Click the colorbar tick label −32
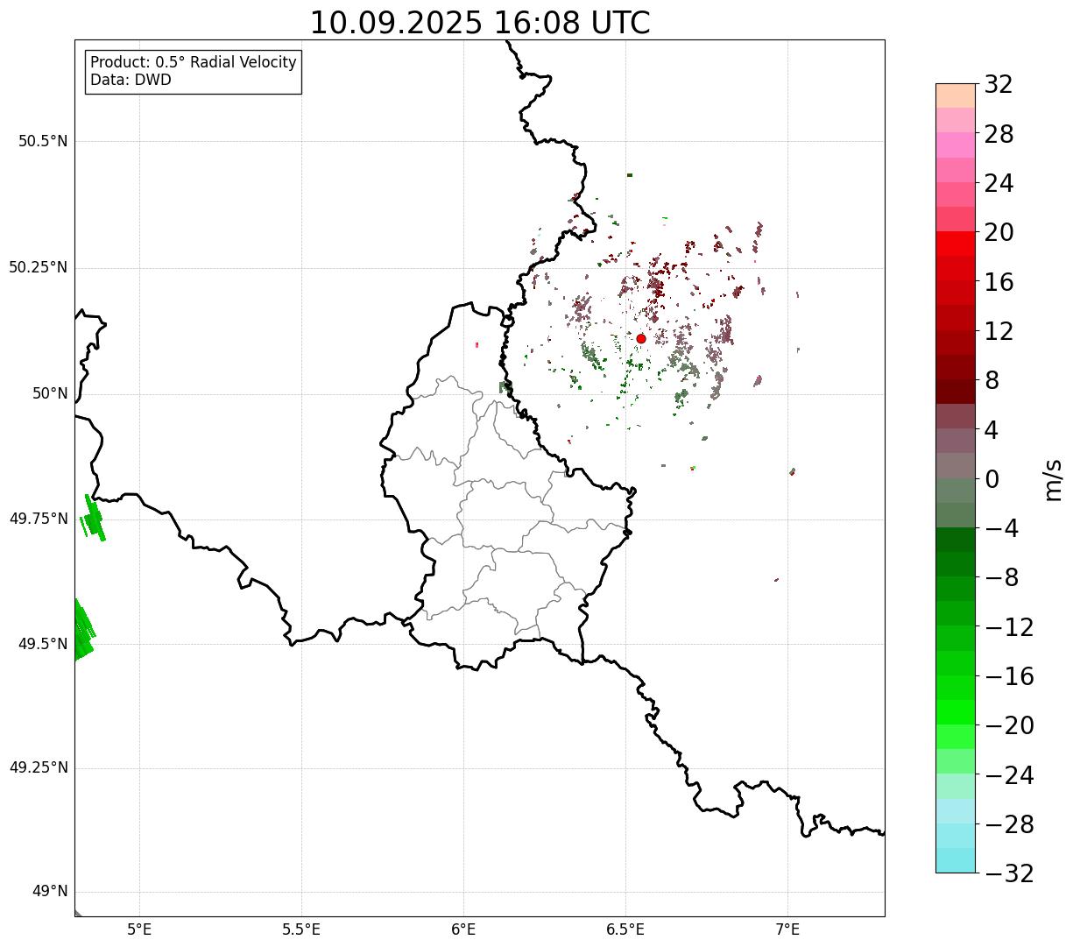 1009,873
